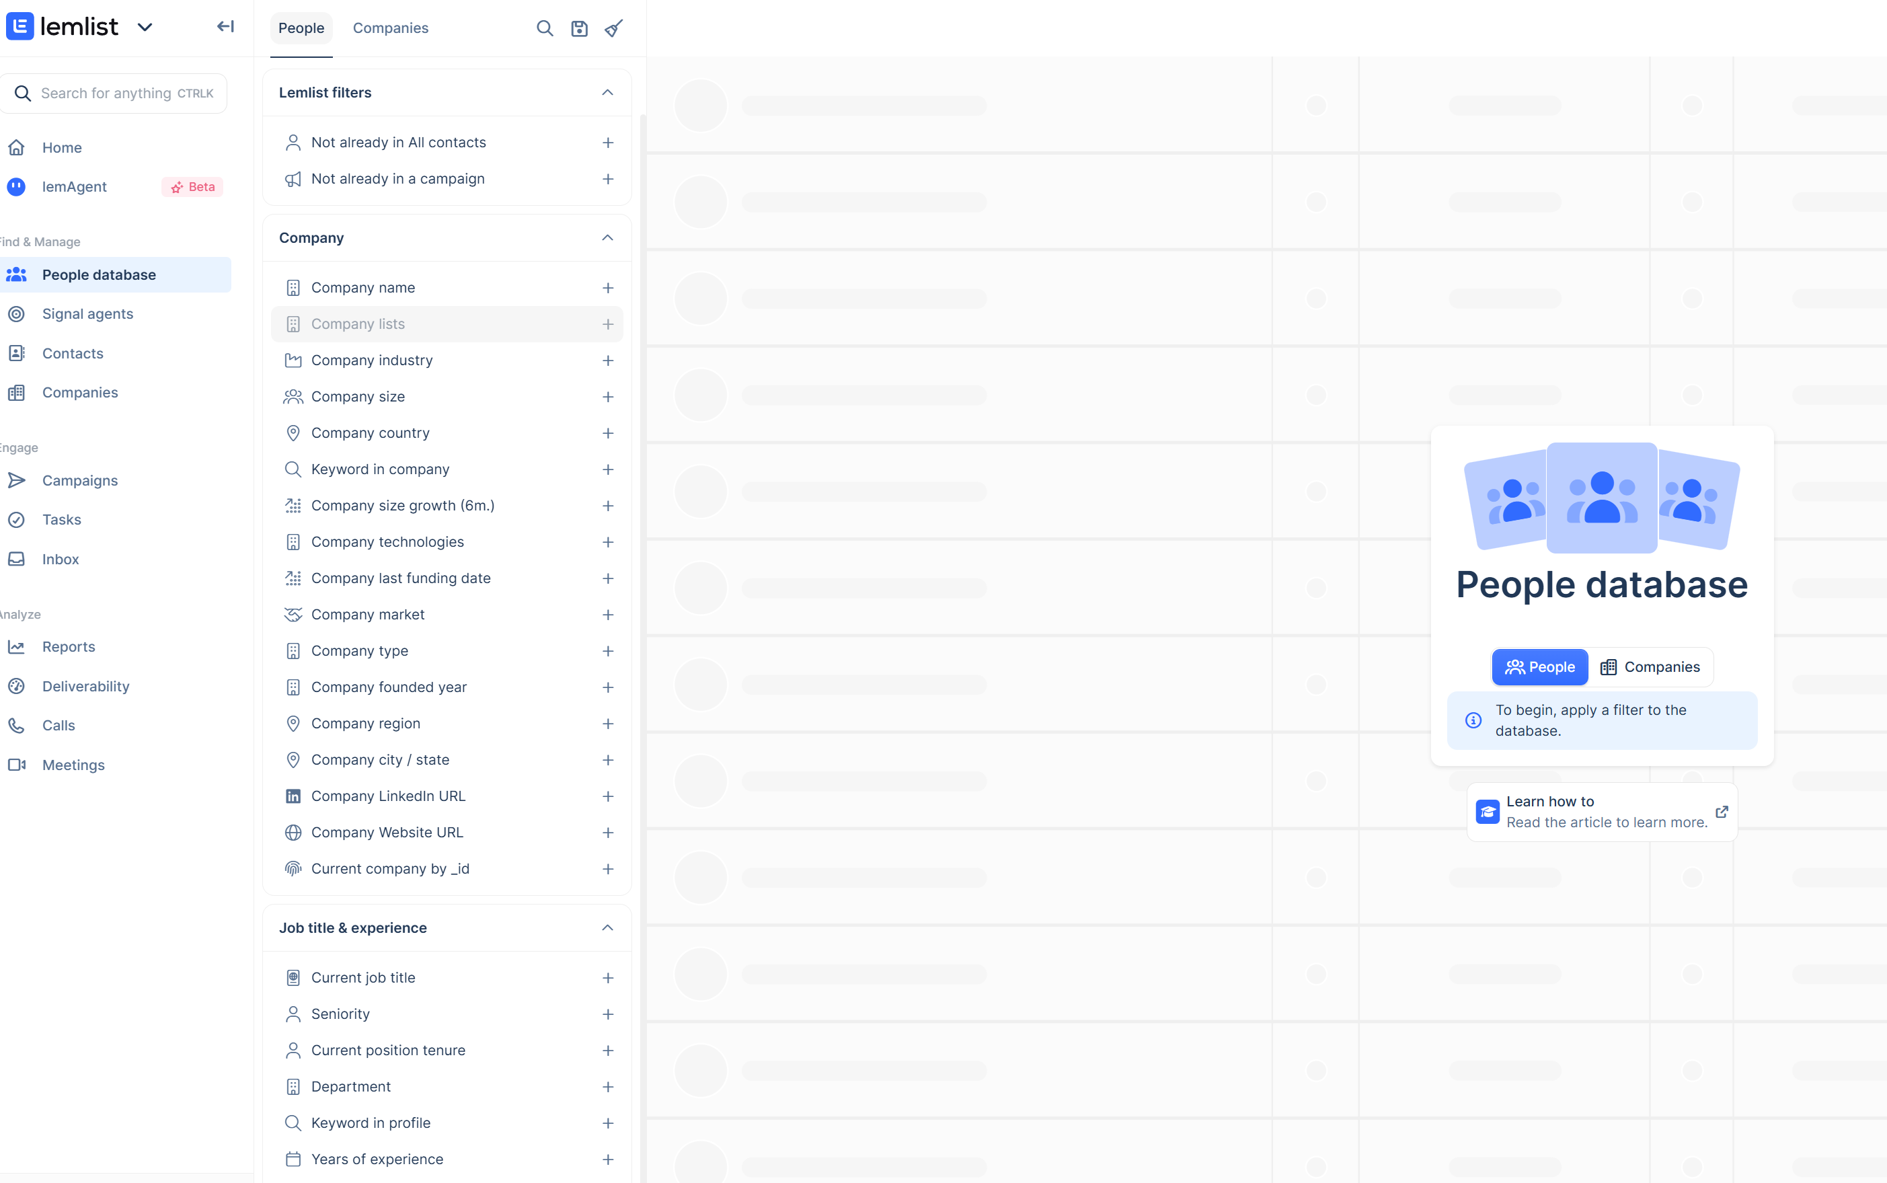The height and width of the screenshot is (1183, 1887).
Task: Click the Company last funding date icon
Action: click(x=293, y=578)
